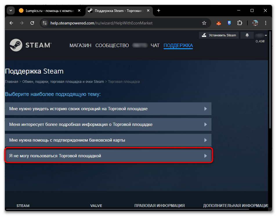Viewport: 277px width, 216px height.
Task: Maximize the Chrome window
Action: tap(252, 11)
